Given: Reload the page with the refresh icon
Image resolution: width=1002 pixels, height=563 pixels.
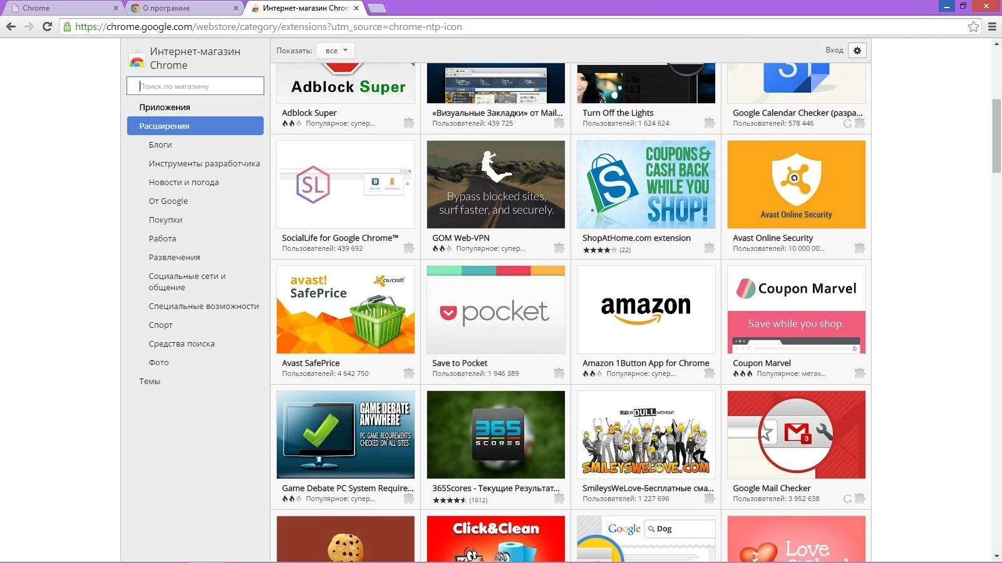Looking at the screenshot, I should [47, 26].
